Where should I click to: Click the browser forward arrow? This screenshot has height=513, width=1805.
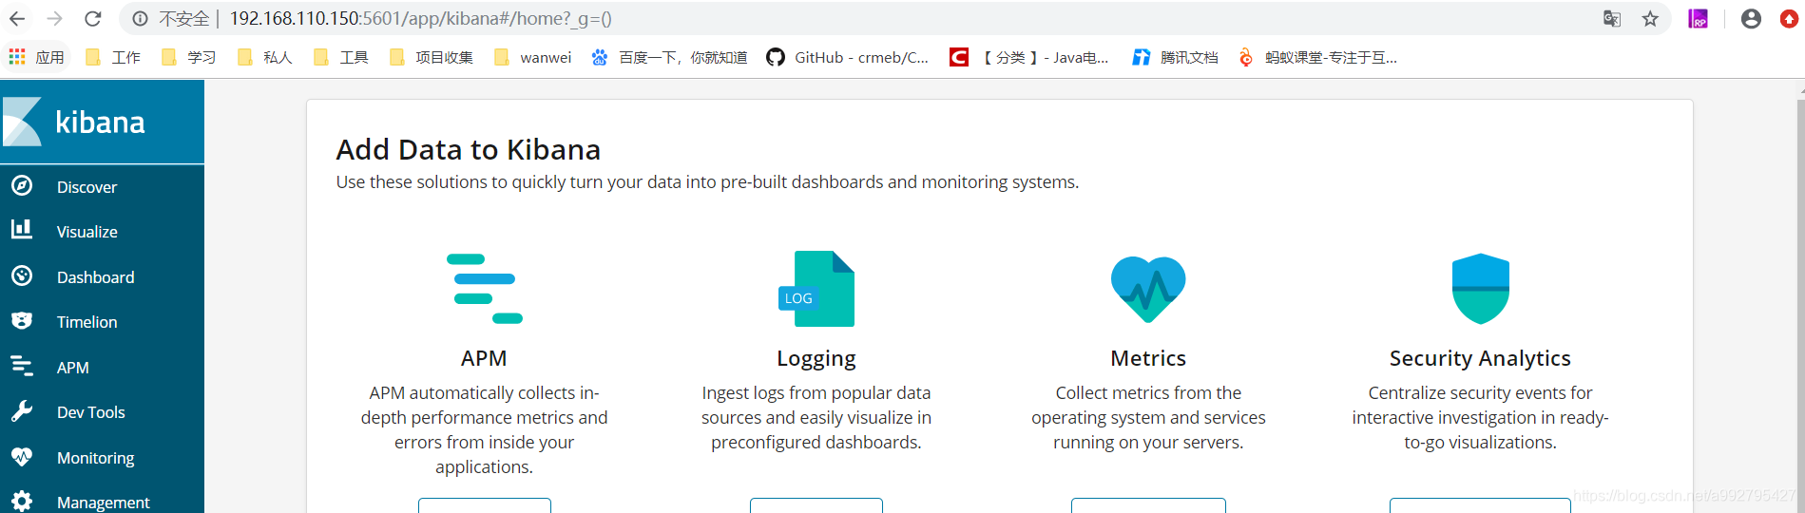(x=55, y=19)
